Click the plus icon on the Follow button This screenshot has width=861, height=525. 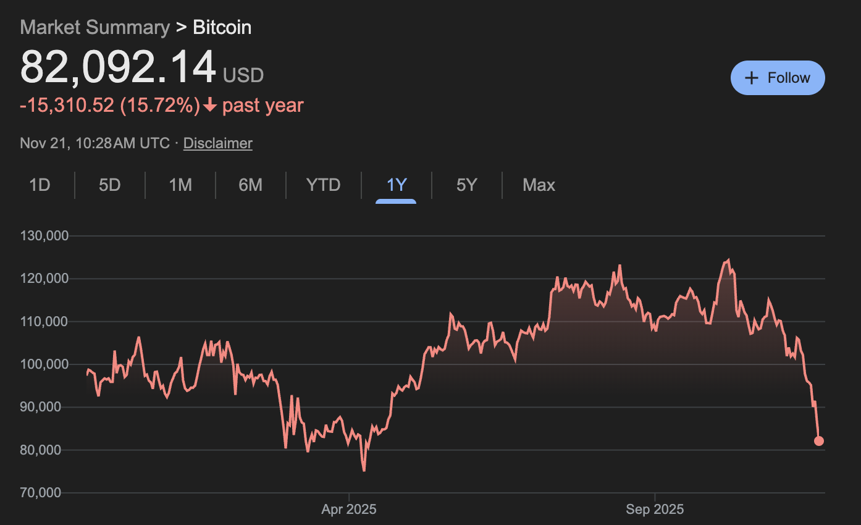click(x=751, y=78)
